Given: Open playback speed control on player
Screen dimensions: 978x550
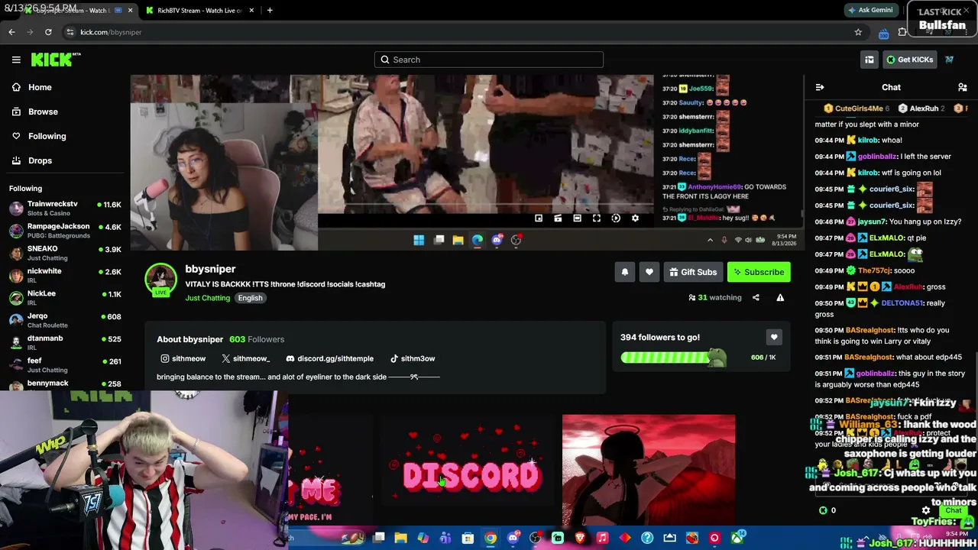Looking at the screenshot, I should pos(616,218).
